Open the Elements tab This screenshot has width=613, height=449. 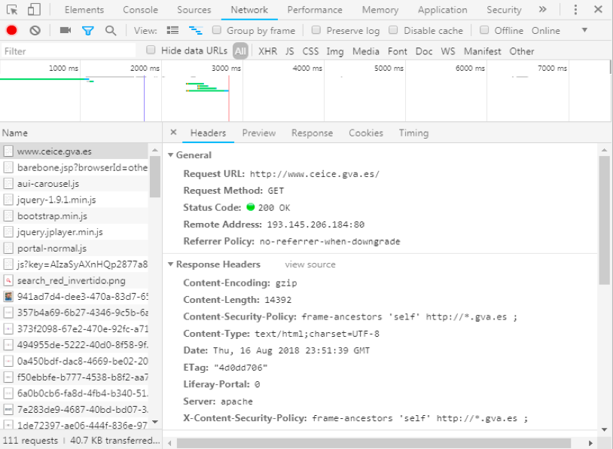click(84, 10)
